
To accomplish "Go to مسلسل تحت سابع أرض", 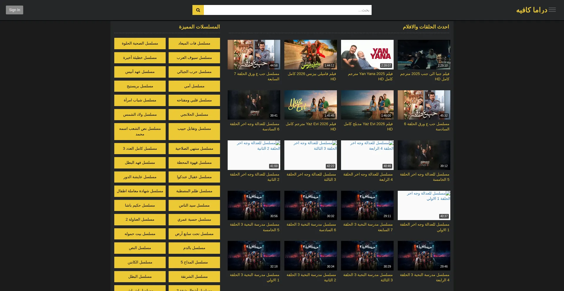I will tap(194, 234).
